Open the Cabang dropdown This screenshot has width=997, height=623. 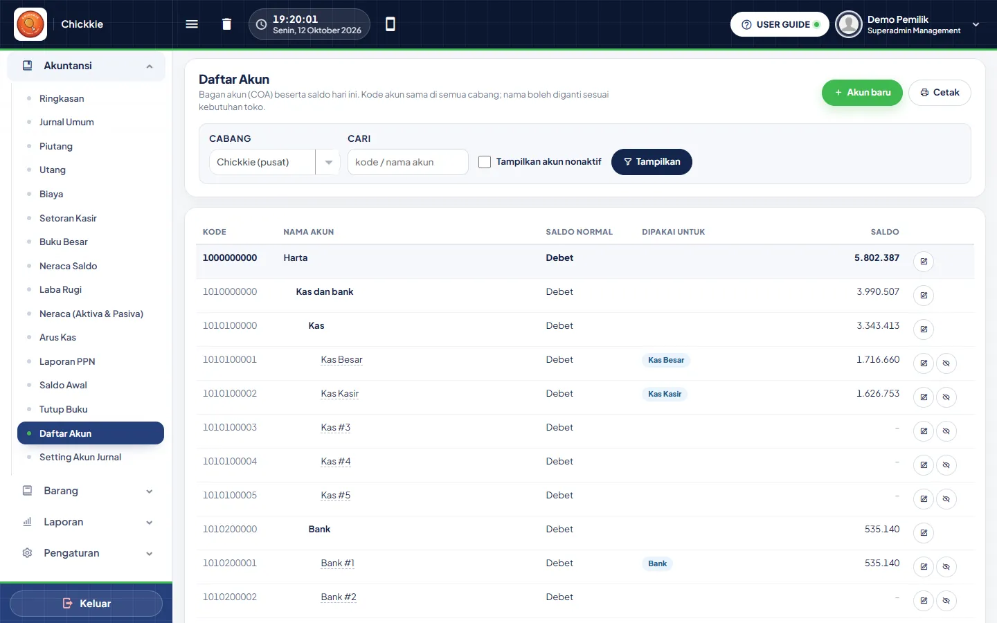point(274,162)
